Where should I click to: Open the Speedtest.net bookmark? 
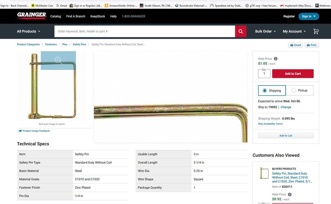click(x=226, y=6)
